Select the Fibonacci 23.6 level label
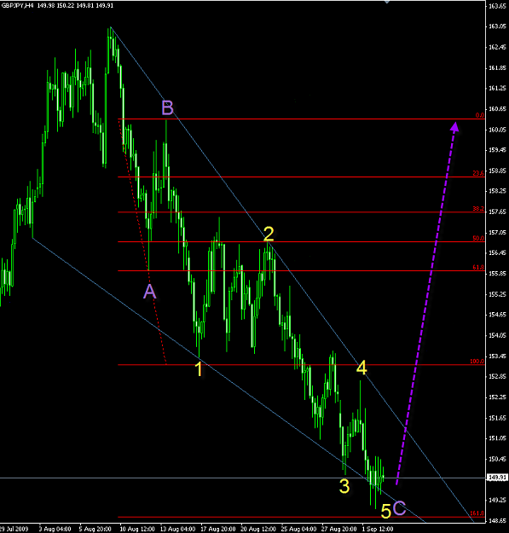Screen dimensions: 509x533 tap(478, 173)
